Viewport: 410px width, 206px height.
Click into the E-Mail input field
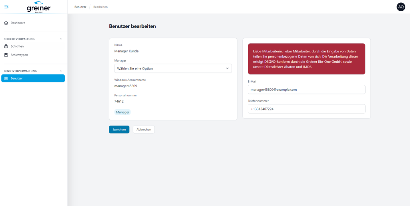tap(306, 90)
